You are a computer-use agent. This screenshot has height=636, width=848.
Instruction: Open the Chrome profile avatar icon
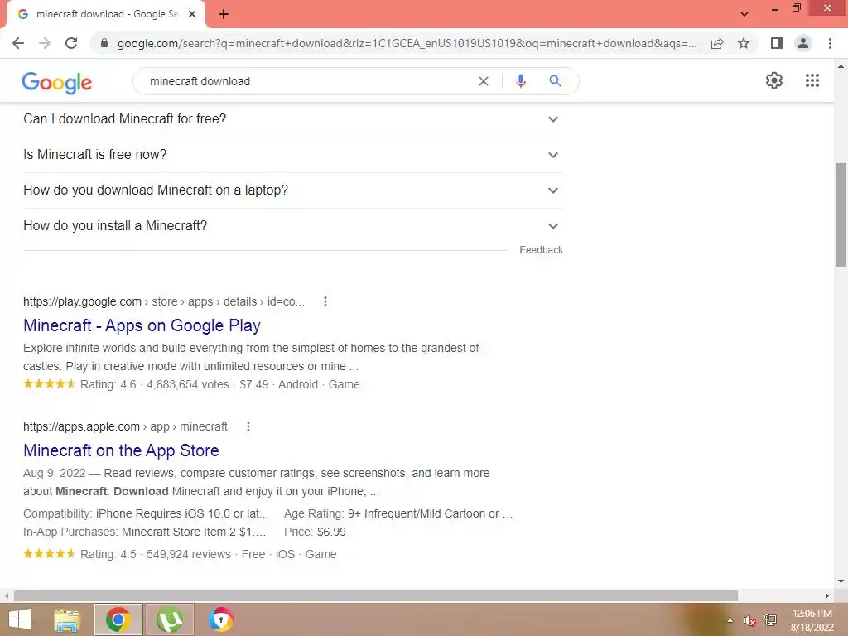[803, 43]
